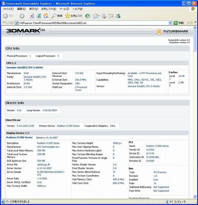198x205 pixels.
Task: Go to the Home page icon
Action: tap(46, 16)
